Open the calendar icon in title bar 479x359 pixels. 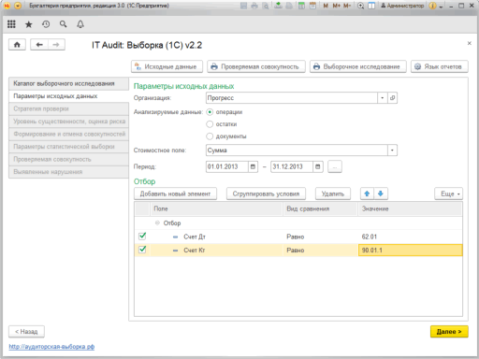312,6
